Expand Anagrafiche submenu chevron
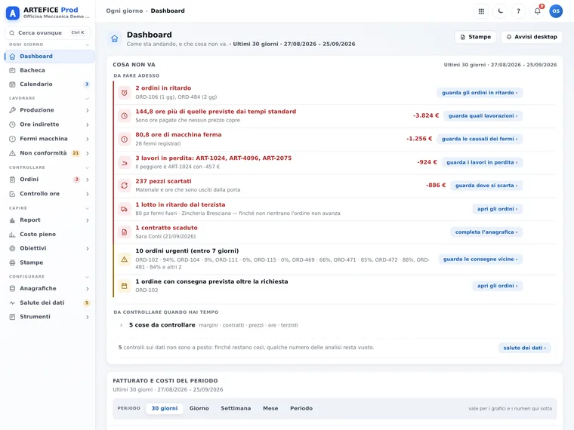574x430 pixels. click(x=88, y=288)
